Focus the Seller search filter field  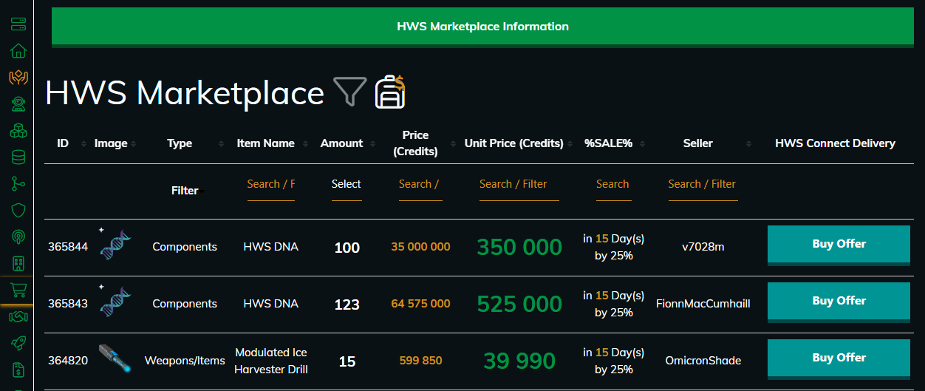(x=702, y=184)
